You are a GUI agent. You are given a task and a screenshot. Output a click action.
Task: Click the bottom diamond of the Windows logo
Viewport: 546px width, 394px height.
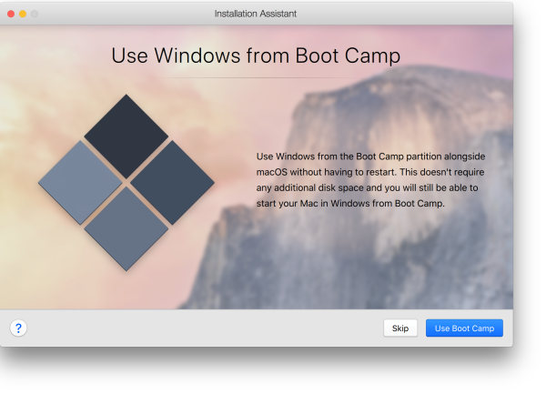tap(126, 228)
